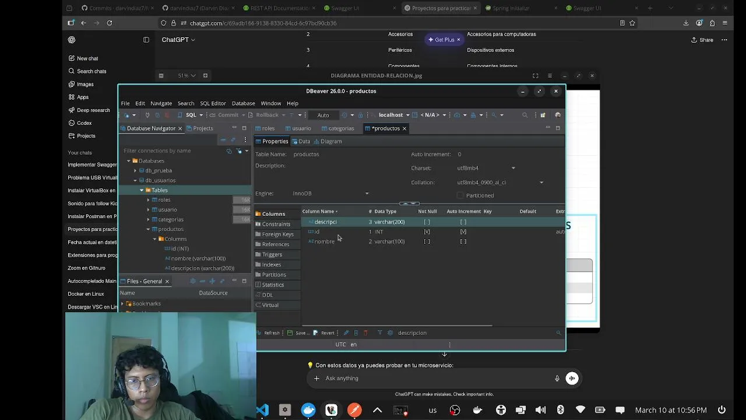The width and height of the screenshot is (746, 420).
Task: Click the search magnifier icon in DBeaver toolbar
Action: click(525, 115)
